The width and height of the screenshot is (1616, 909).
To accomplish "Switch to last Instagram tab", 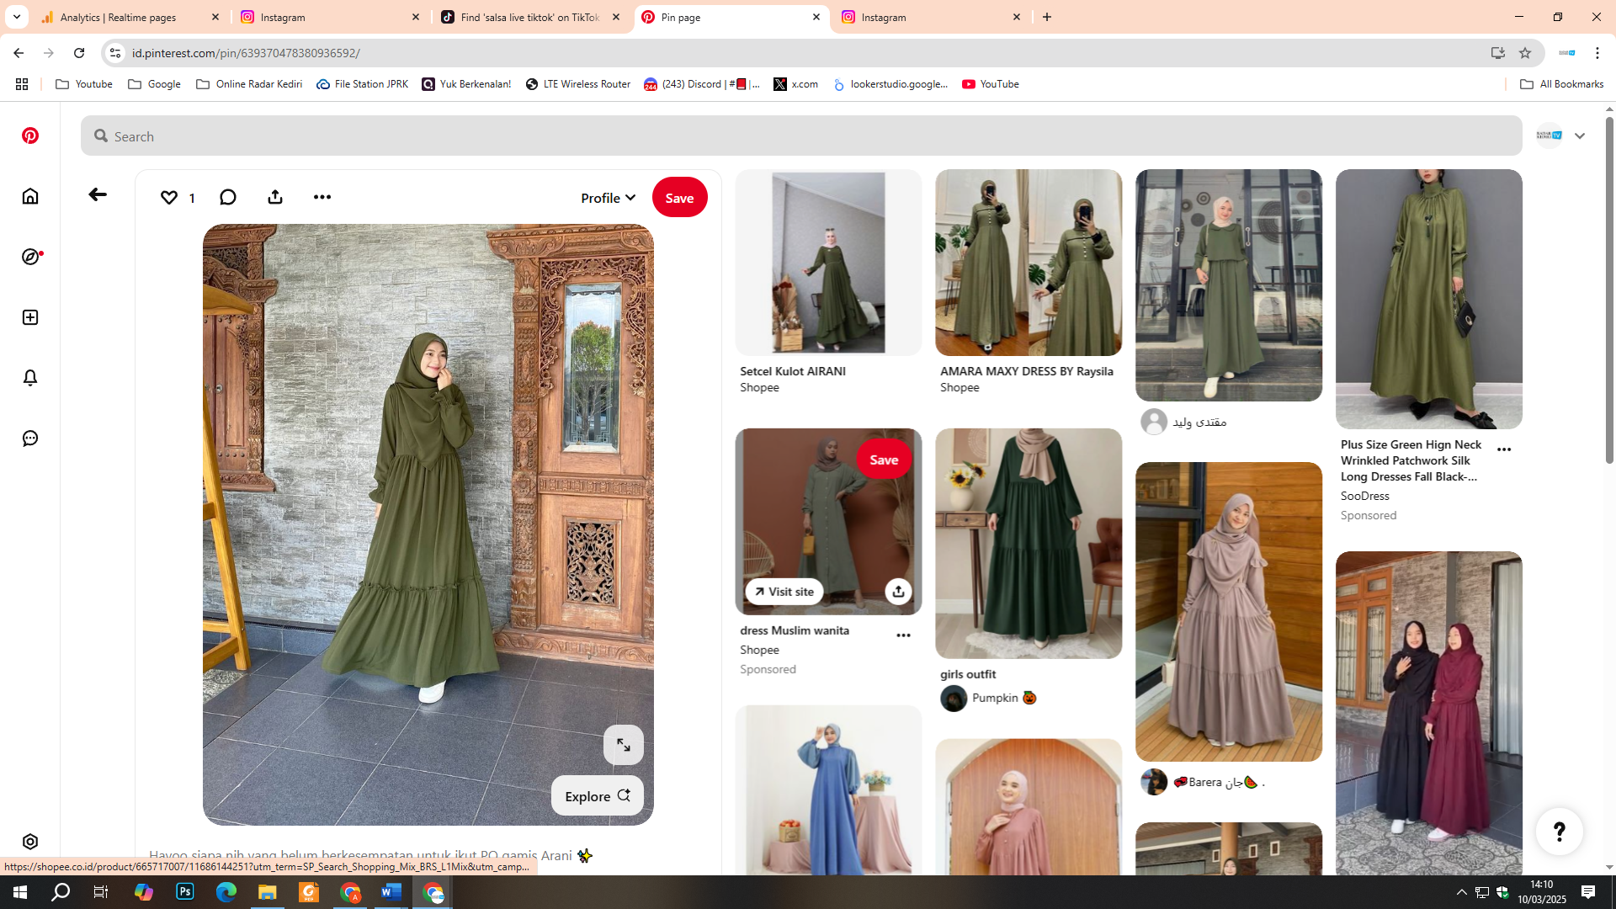I will point(932,17).
